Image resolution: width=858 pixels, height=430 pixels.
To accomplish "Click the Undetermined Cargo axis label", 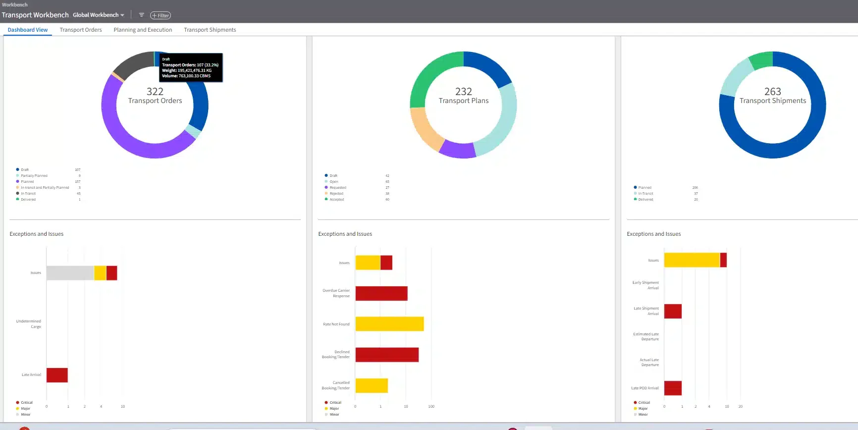I will click(x=29, y=324).
